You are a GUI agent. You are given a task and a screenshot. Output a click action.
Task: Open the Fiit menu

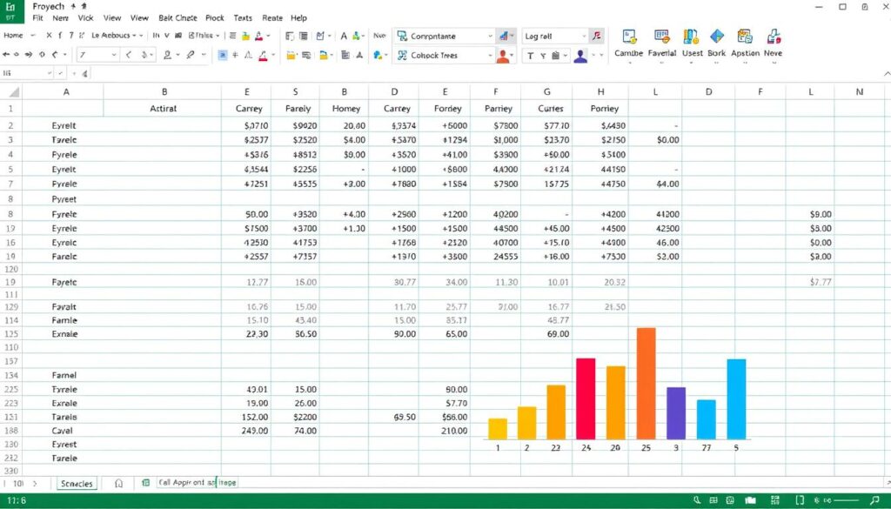coord(38,18)
